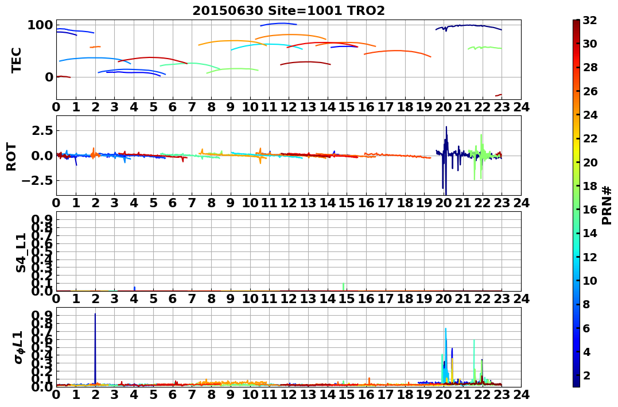Select the ROT y-axis label

click(12, 157)
